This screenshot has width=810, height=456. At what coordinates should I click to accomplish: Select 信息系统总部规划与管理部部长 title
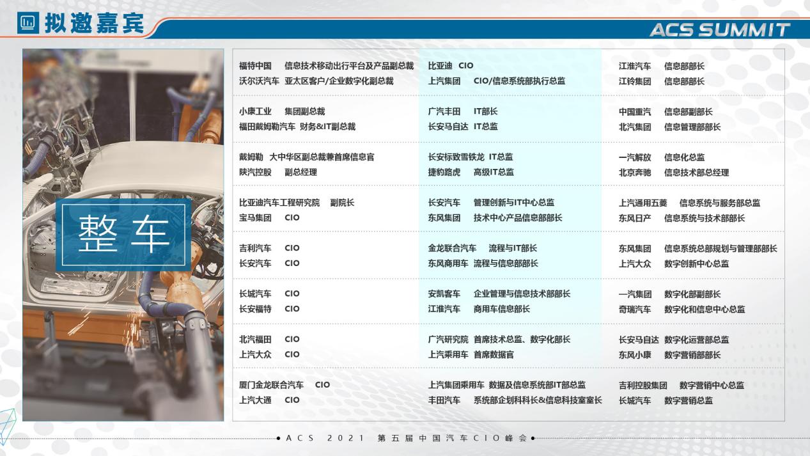720,249
